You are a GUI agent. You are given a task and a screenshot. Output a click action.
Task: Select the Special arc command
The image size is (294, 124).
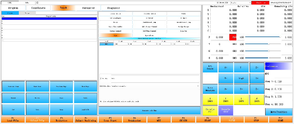coord(149,35)
